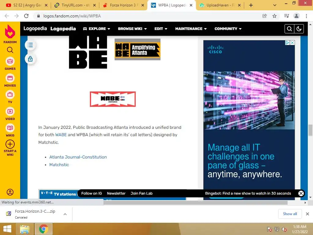The height and width of the screenshot is (235, 313).
Task: Open the AdChoices icon on ad
Action: pyautogui.click(x=287, y=43)
